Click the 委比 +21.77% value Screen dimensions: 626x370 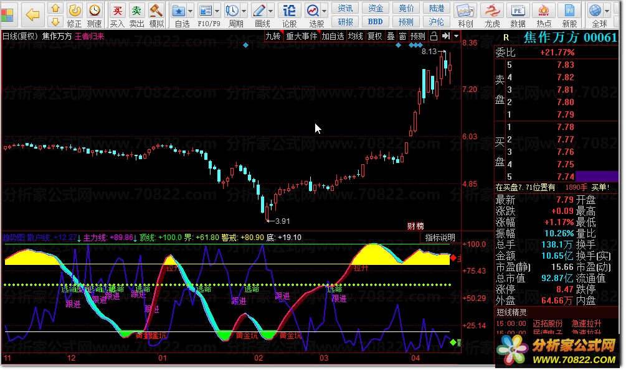click(557, 52)
